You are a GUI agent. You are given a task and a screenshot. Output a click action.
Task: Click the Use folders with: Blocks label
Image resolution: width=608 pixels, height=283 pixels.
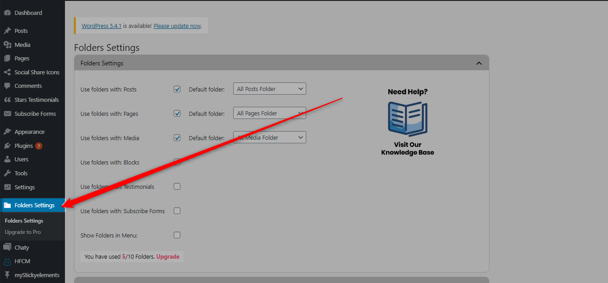pos(110,162)
